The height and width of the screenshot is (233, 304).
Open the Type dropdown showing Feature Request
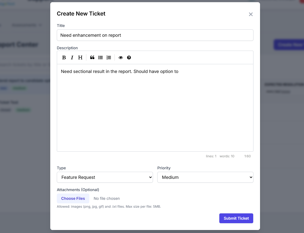click(x=105, y=177)
